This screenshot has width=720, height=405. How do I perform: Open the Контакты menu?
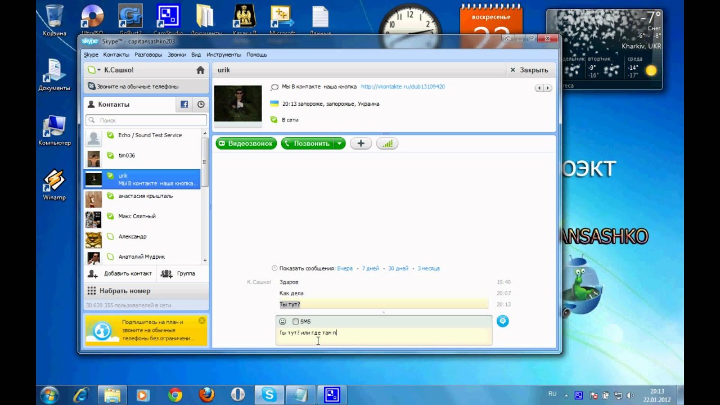pyautogui.click(x=116, y=55)
